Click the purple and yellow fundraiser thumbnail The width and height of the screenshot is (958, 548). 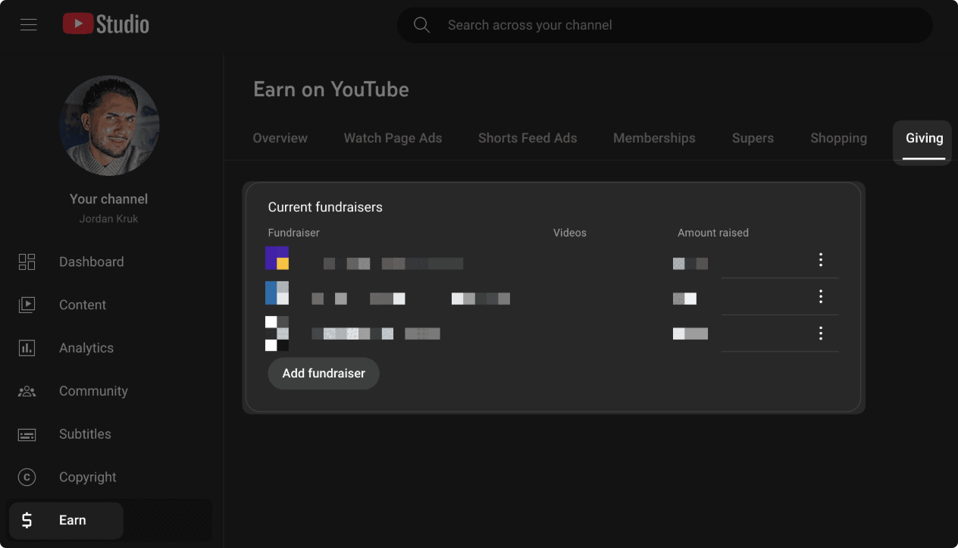pos(277,258)
